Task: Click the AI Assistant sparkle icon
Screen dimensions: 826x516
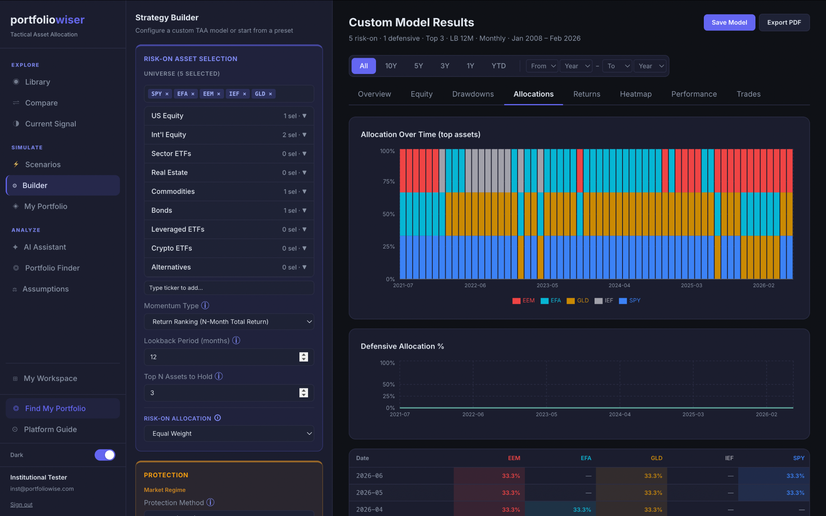Action: click(15, 247)
